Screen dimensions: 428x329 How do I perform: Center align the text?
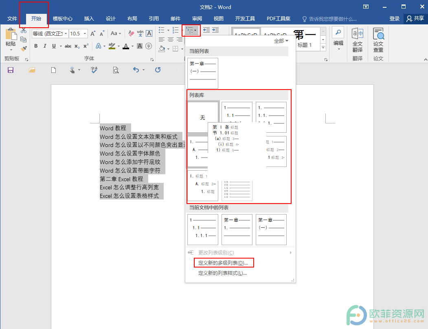pyautogui.click(x=171, y=39)
